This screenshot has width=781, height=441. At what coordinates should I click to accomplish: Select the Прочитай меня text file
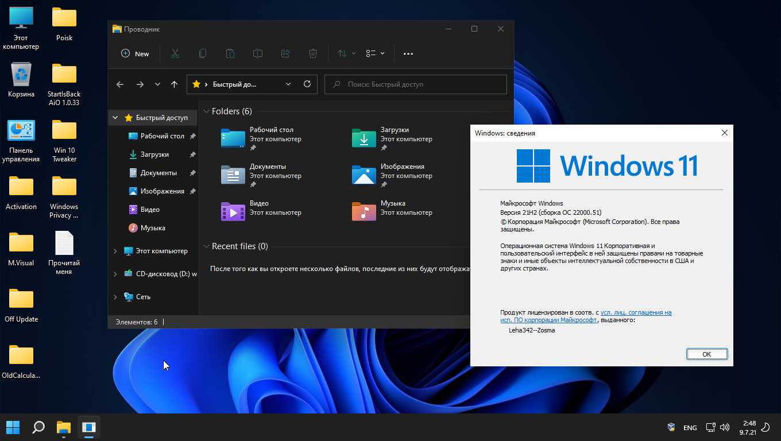point(64,253)
